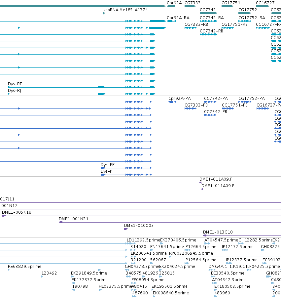Click the Dys-PE protein label
The height and width of the screenshot is (298, 281).
[108, 165]
